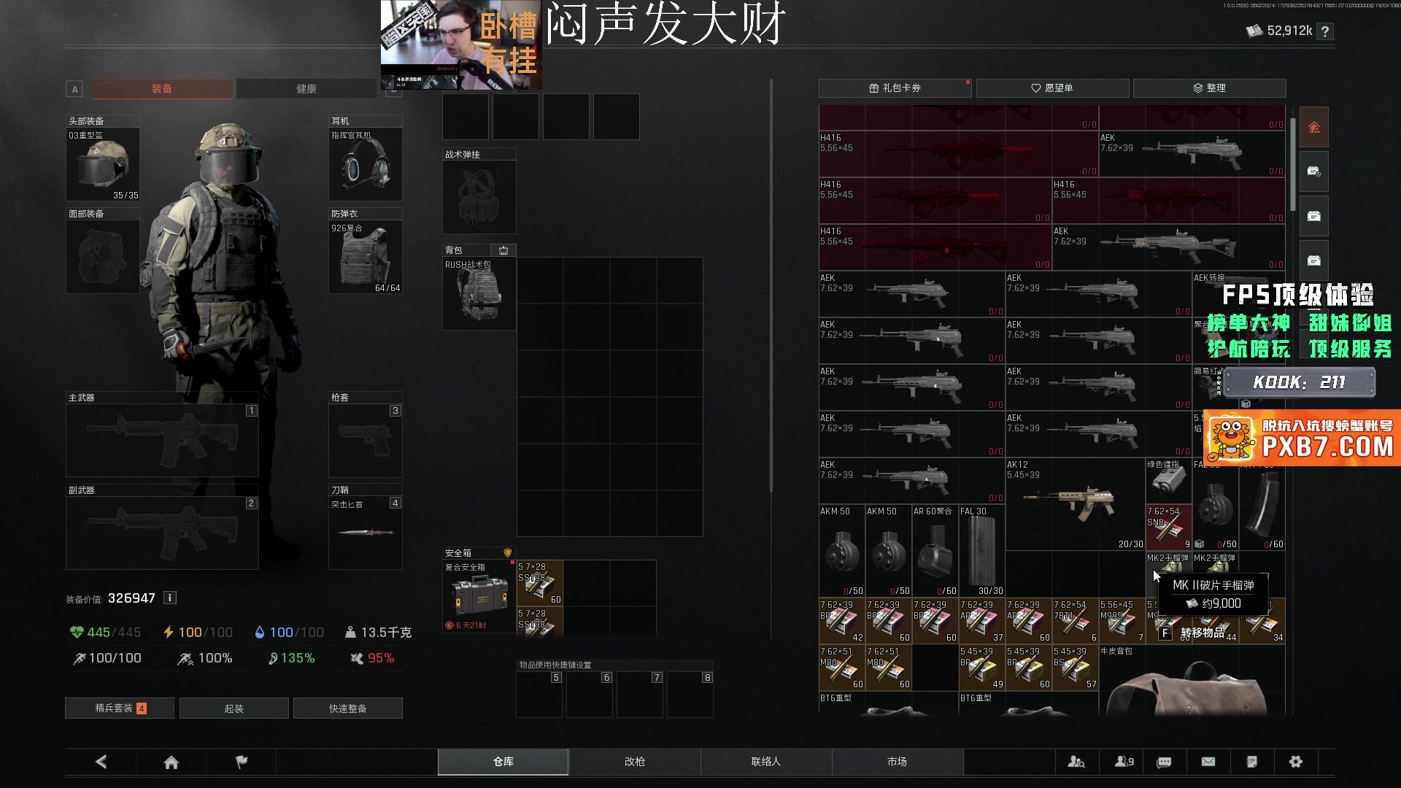The height and width of the screenshot is (788, 1401).
Task: Select the FAL 30 magazine
Action: [982, 551]
